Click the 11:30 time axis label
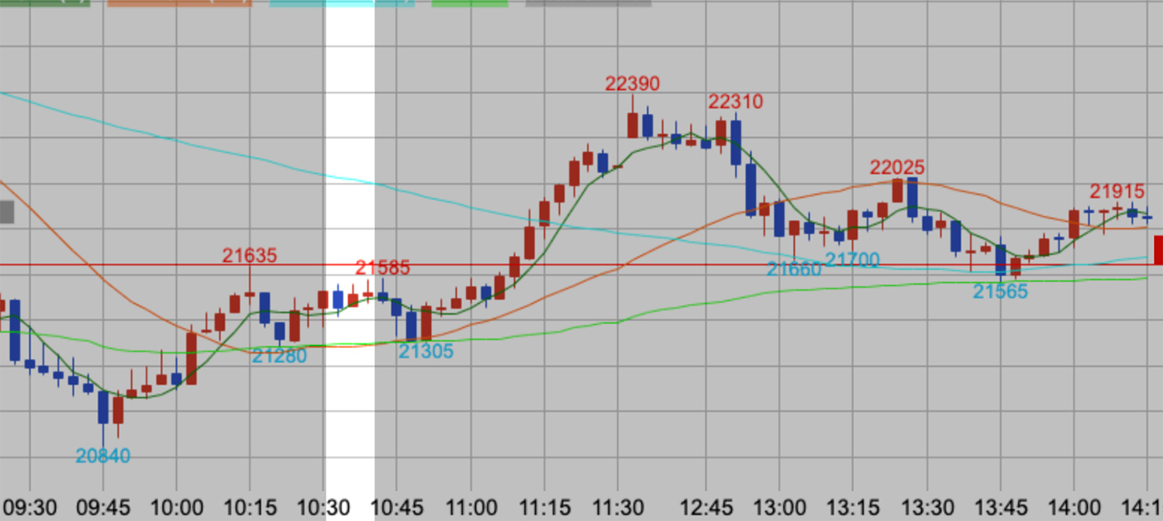 click(617, 507)
